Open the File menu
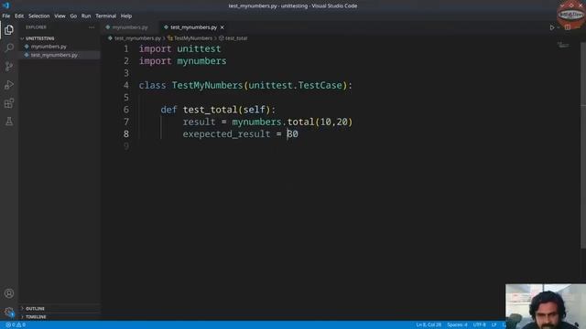Image resolution: width=586 pixels, height=329 pixels. (6, 16)
